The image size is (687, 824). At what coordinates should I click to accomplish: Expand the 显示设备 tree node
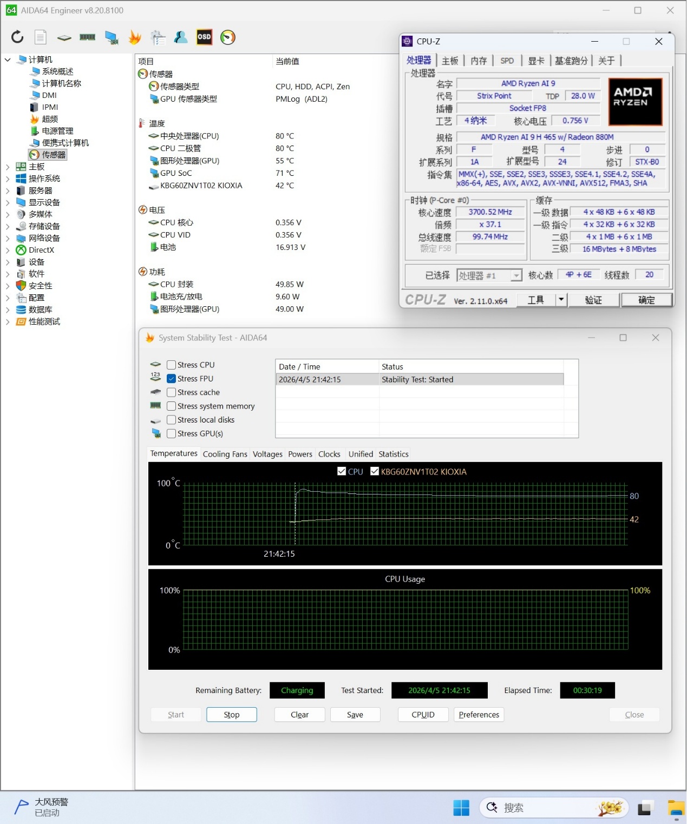tap(8, 202)
